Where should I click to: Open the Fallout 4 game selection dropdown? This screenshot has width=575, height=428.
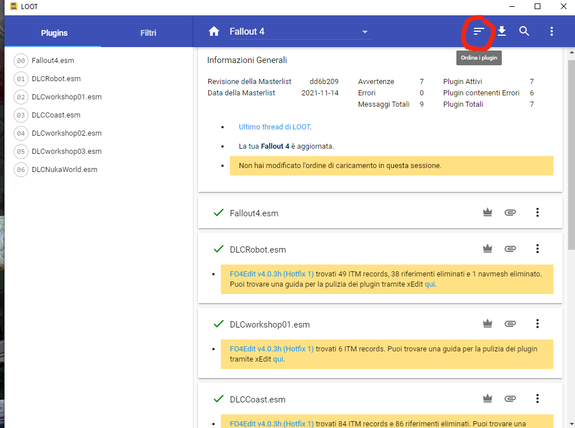pyautogui.click(x=300, y=32)
